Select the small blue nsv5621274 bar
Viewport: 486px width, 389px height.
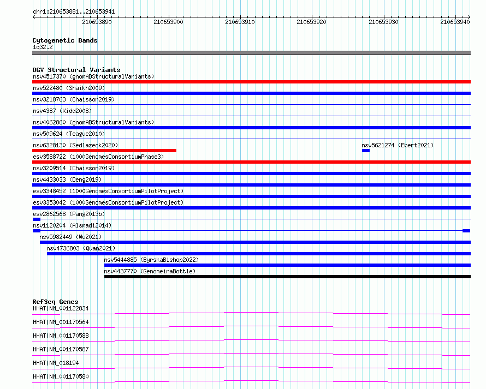pos(366,151)
